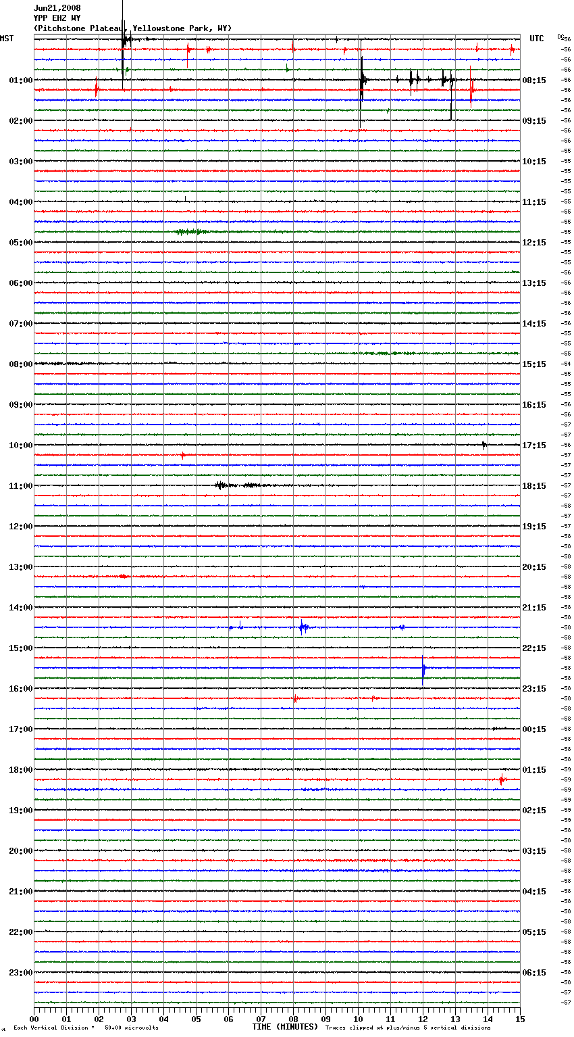
Task: Select the 15:00 MST row label
Action: 21,648
